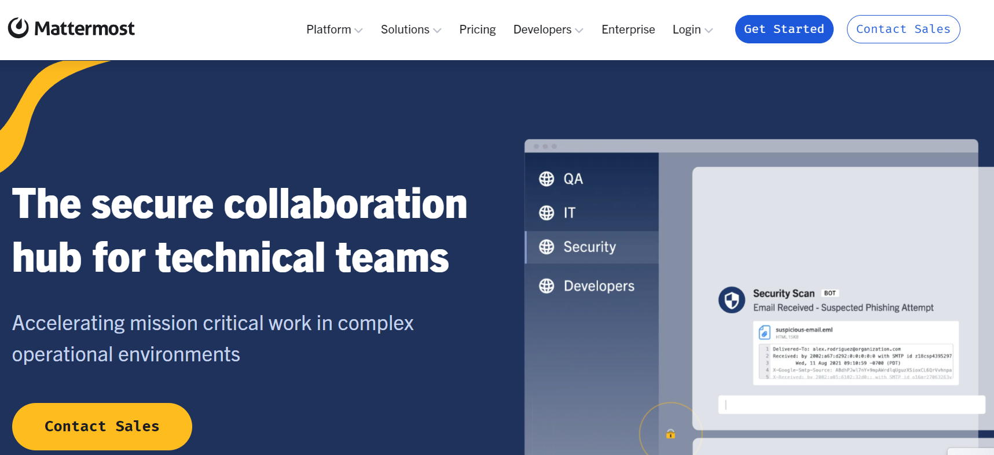994x455 pixels.
Task: Go to the Pricing page
Action: click(477, 29)
